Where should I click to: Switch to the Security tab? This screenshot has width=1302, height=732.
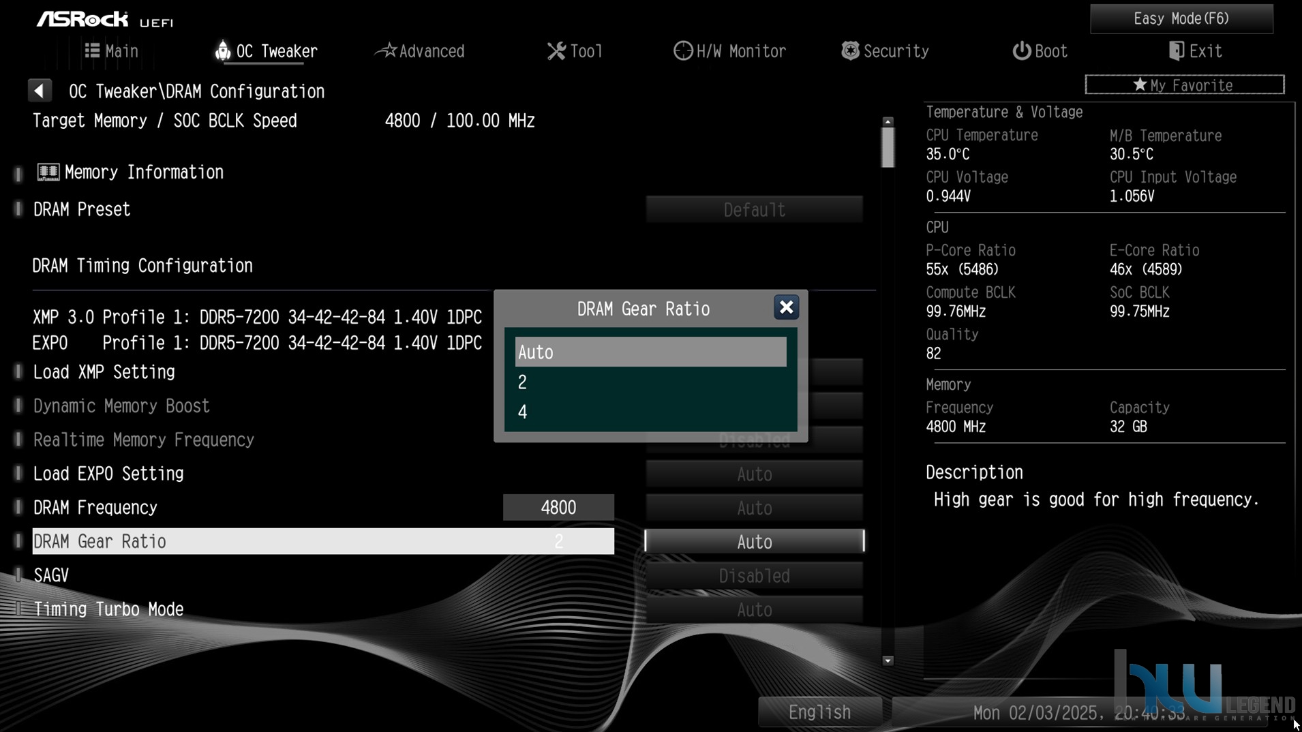885,51
